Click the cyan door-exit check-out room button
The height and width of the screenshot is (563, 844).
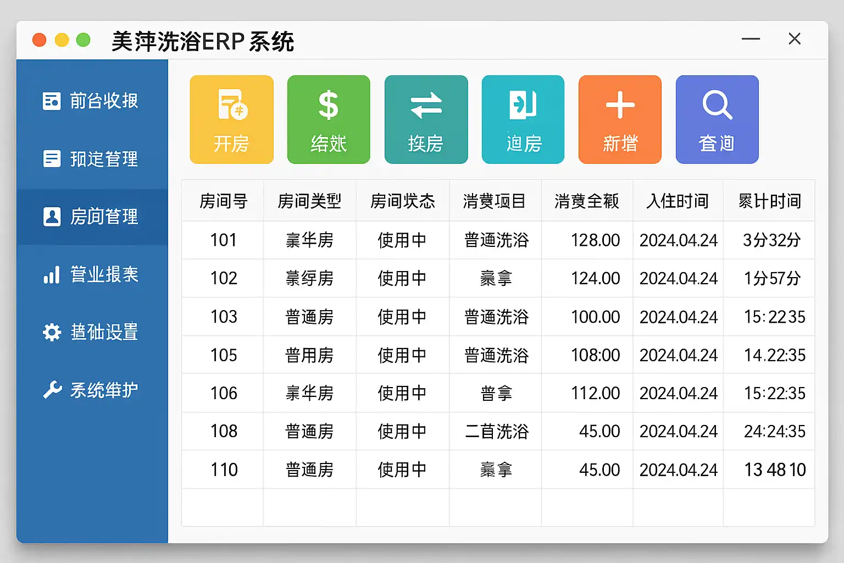click(523, 119)
